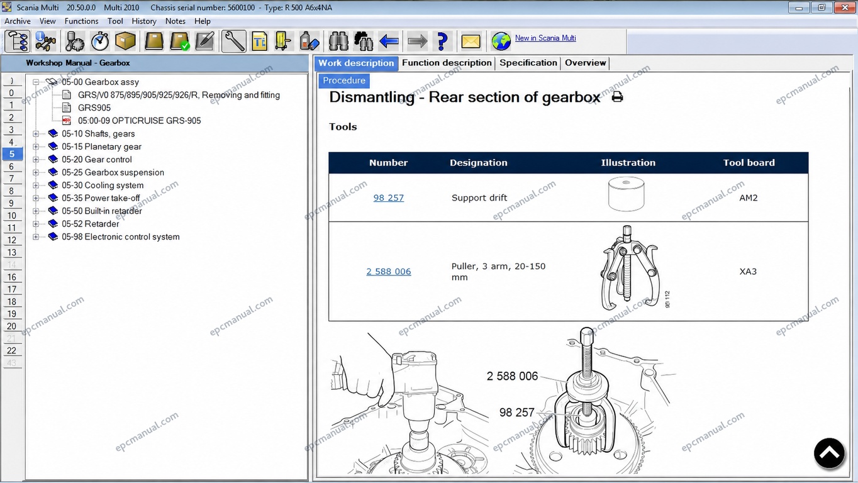The image size is (858, 483).
Task: Click the book with green checkmark icon
Action: click(x=180, y=42)
